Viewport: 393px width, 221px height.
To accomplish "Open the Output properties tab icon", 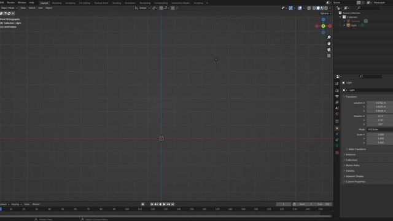I will [337, 96].
